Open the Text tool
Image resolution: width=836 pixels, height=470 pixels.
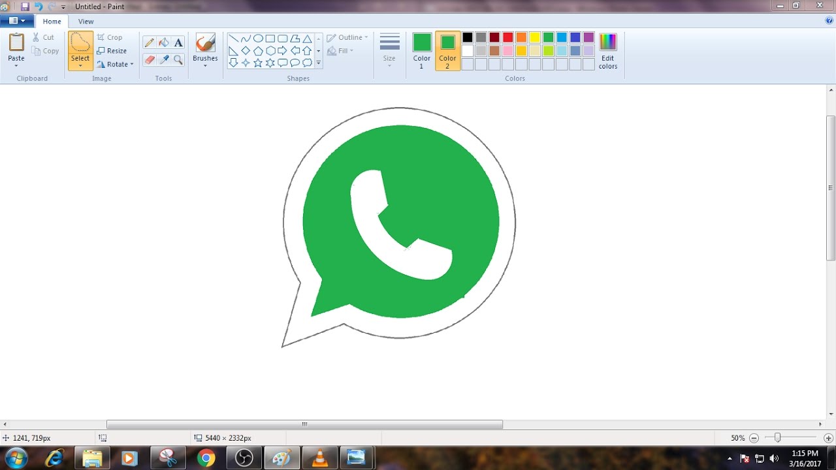[178, 42]
